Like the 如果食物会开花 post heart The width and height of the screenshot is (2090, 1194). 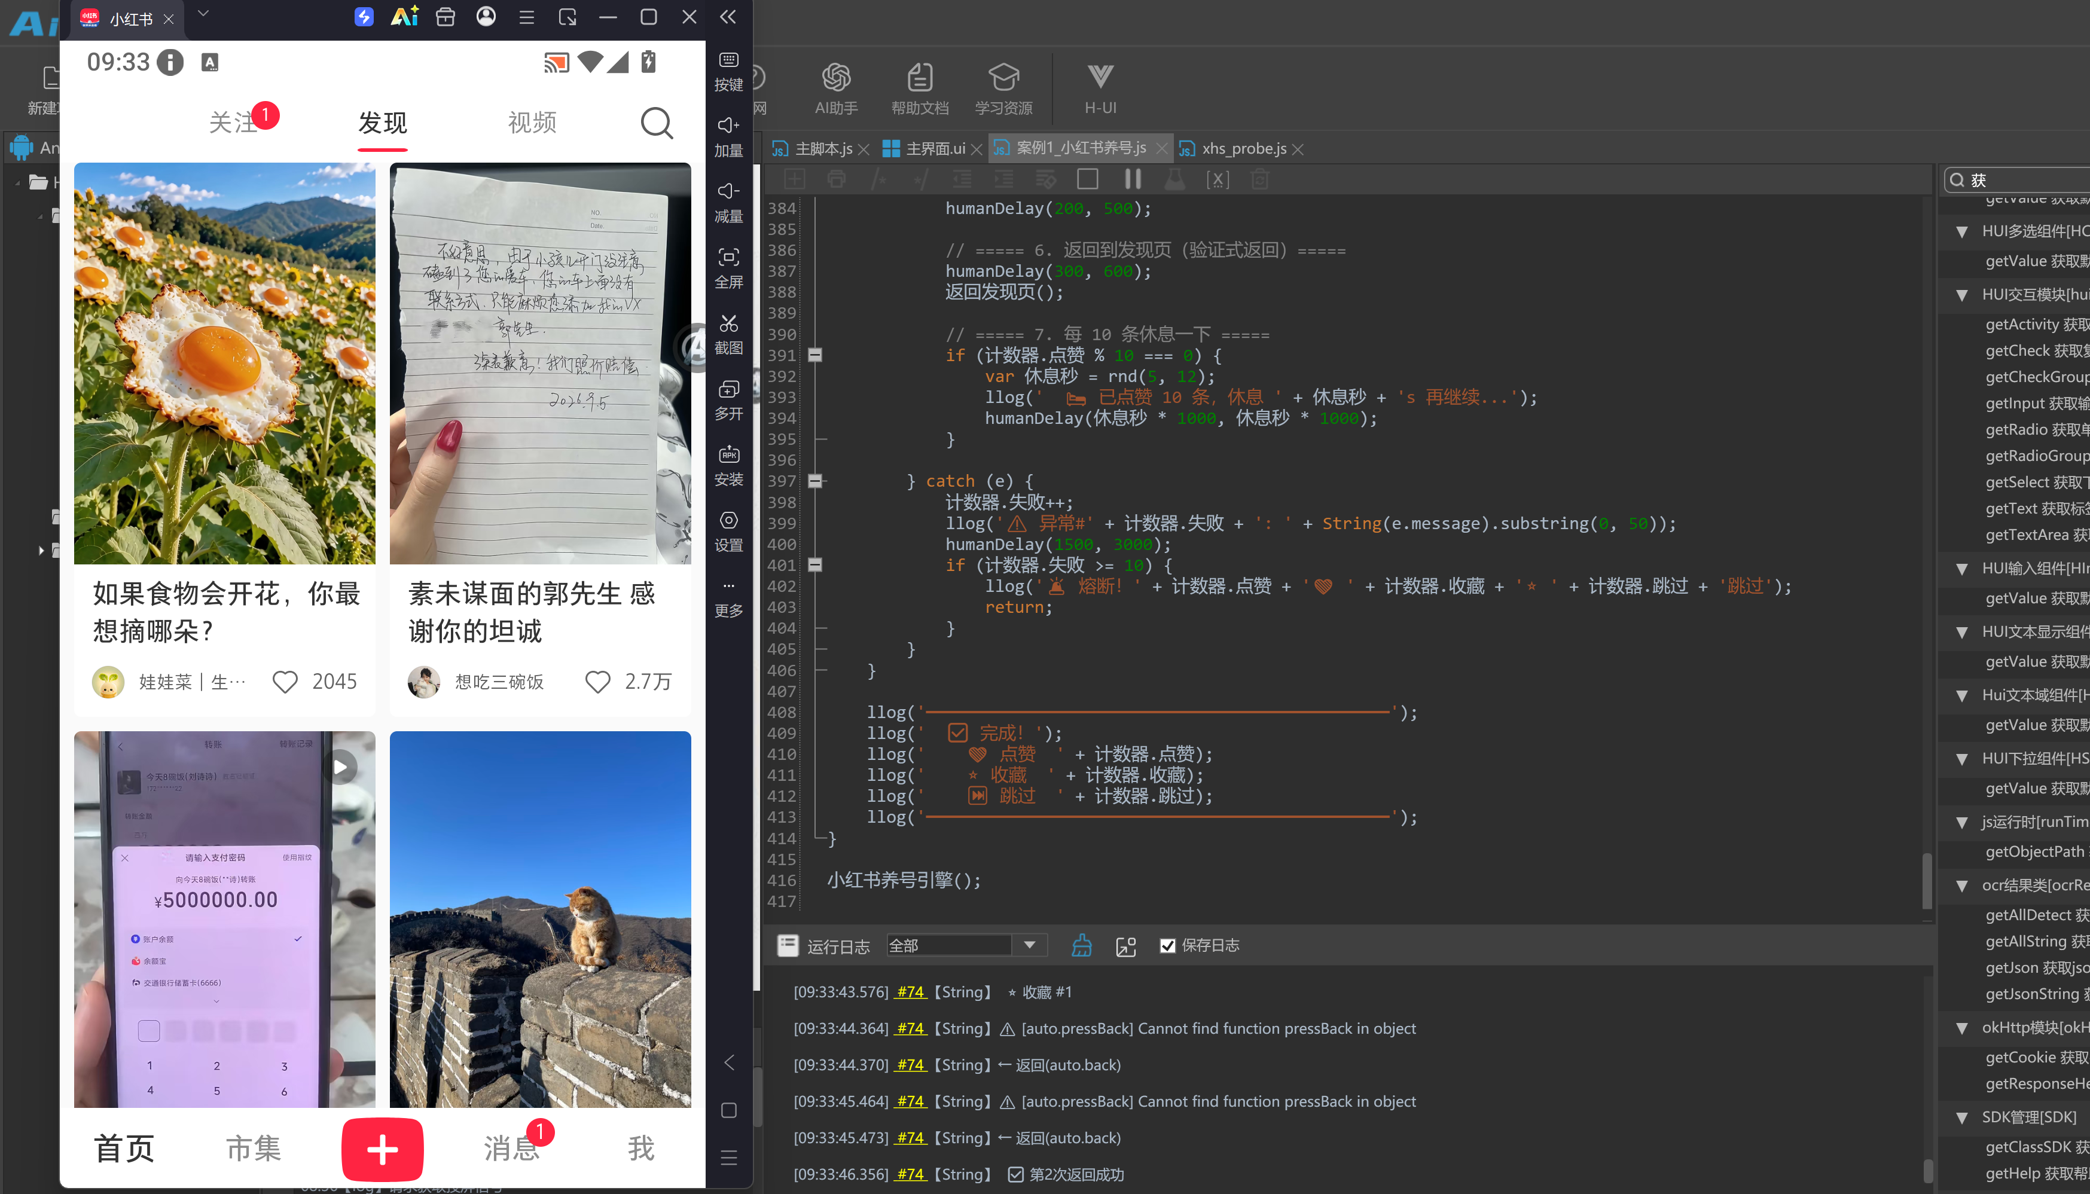tap(285, 682)
